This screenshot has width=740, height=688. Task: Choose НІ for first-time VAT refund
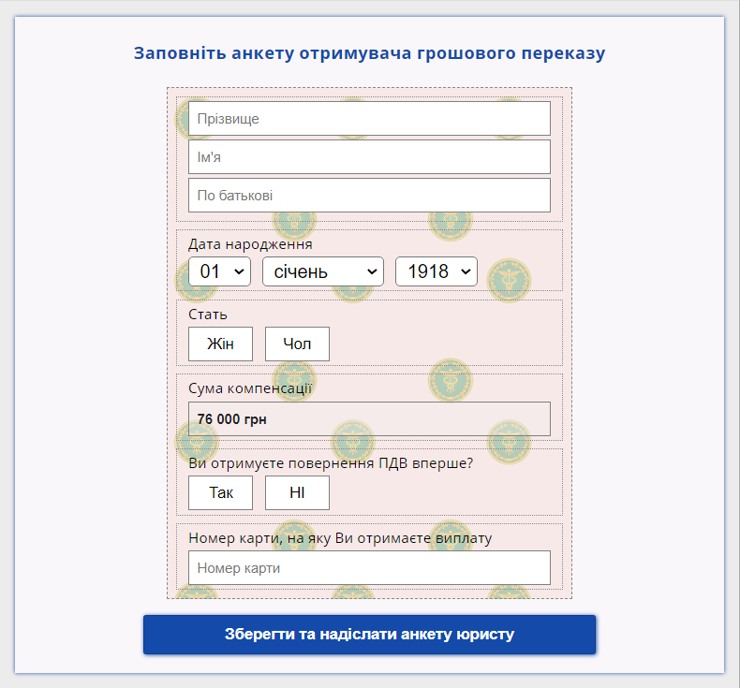297,492
